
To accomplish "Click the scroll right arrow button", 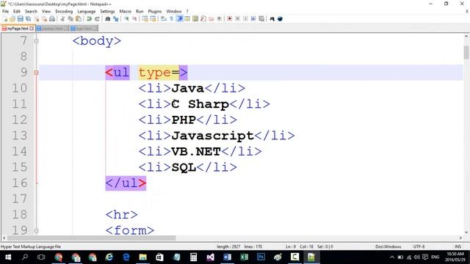I will (x=460, y=238).
